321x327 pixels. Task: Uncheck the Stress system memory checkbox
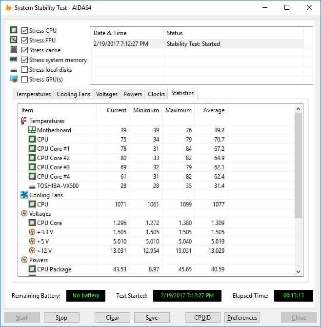click(24, 60)
